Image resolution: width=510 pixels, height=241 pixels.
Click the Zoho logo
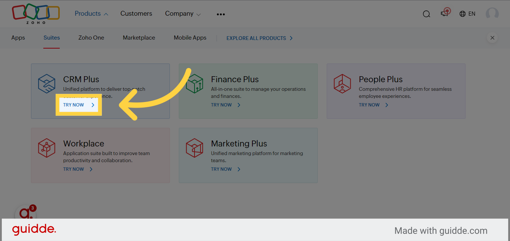point(36,13)
